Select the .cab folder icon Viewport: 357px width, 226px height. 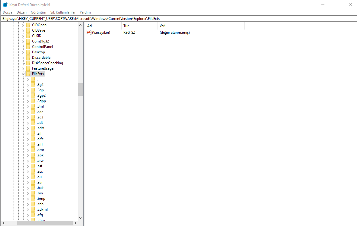tap(33, 204)
